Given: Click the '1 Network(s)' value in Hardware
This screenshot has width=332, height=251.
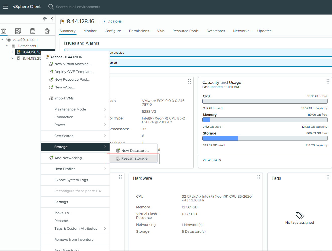Looking at the screenshot, I should pos(192,225).
